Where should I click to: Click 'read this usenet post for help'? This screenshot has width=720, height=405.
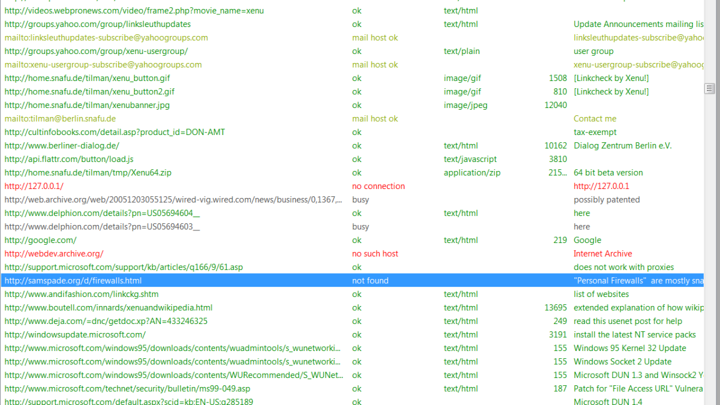(628, 321)
